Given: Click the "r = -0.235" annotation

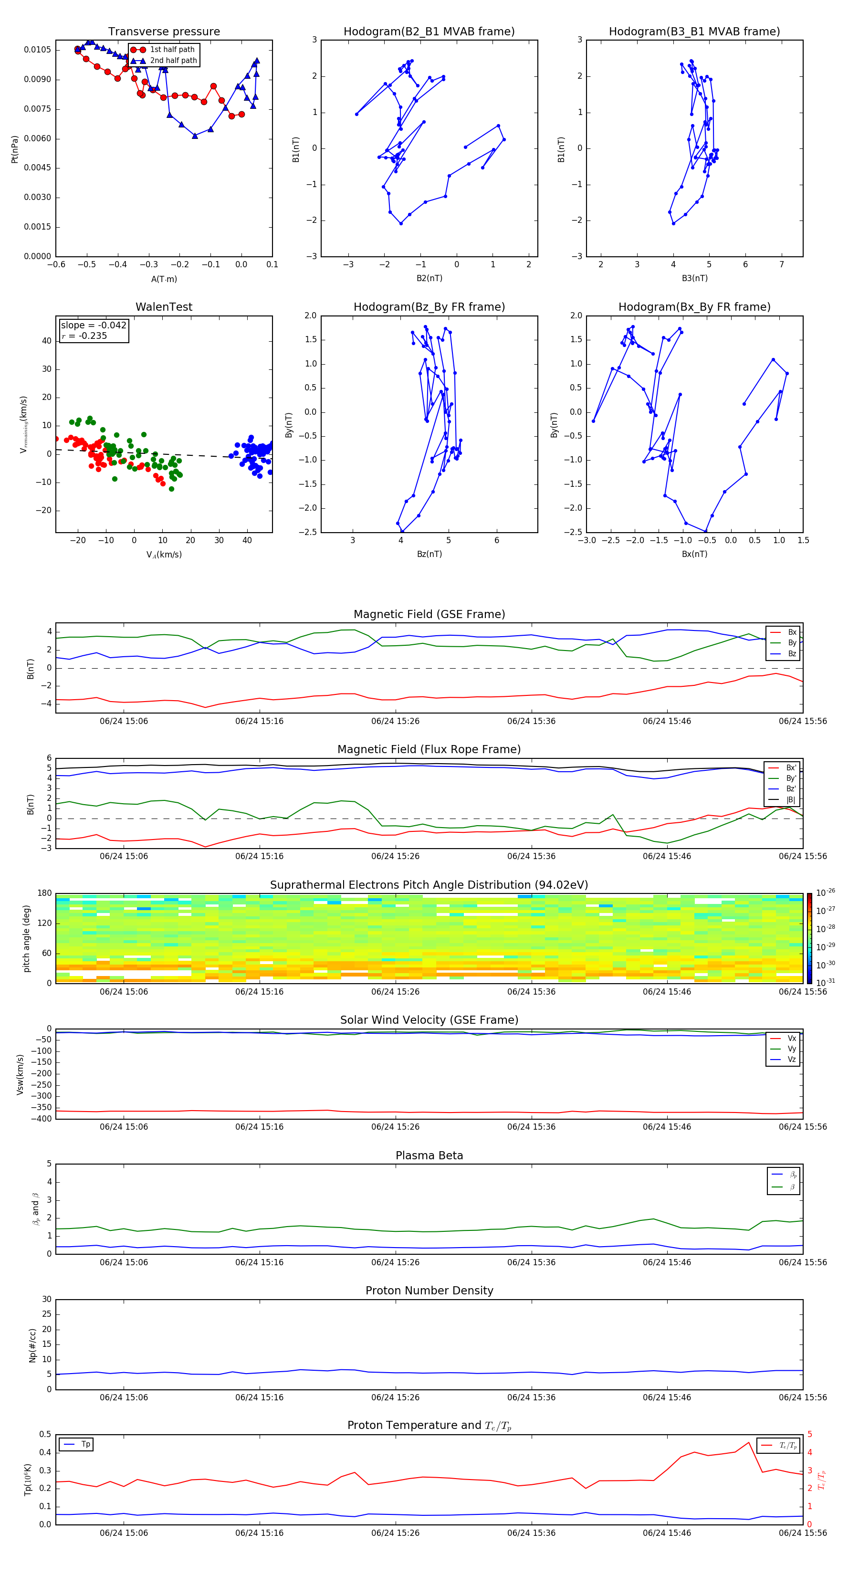Looking at the screenshot, I should click(x=84, y=336).
